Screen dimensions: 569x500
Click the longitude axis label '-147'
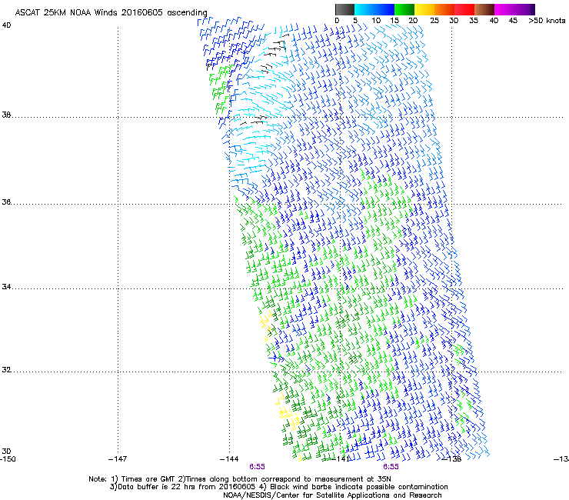(118, 459)
